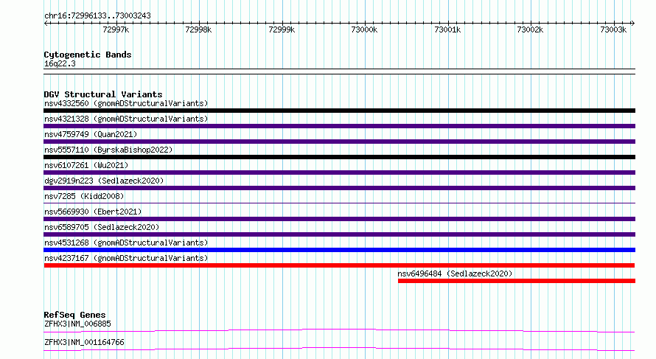This screenshot has width=656, height=359.
Task: Open variant label nsv4332560 (gnomADStructuralVariants)
Action: point(126,103)
